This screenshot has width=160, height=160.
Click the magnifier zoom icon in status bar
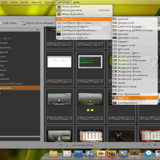coord(143,145)
